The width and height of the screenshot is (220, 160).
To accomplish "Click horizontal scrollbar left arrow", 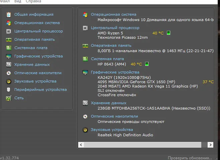I will tap(81, 145).
